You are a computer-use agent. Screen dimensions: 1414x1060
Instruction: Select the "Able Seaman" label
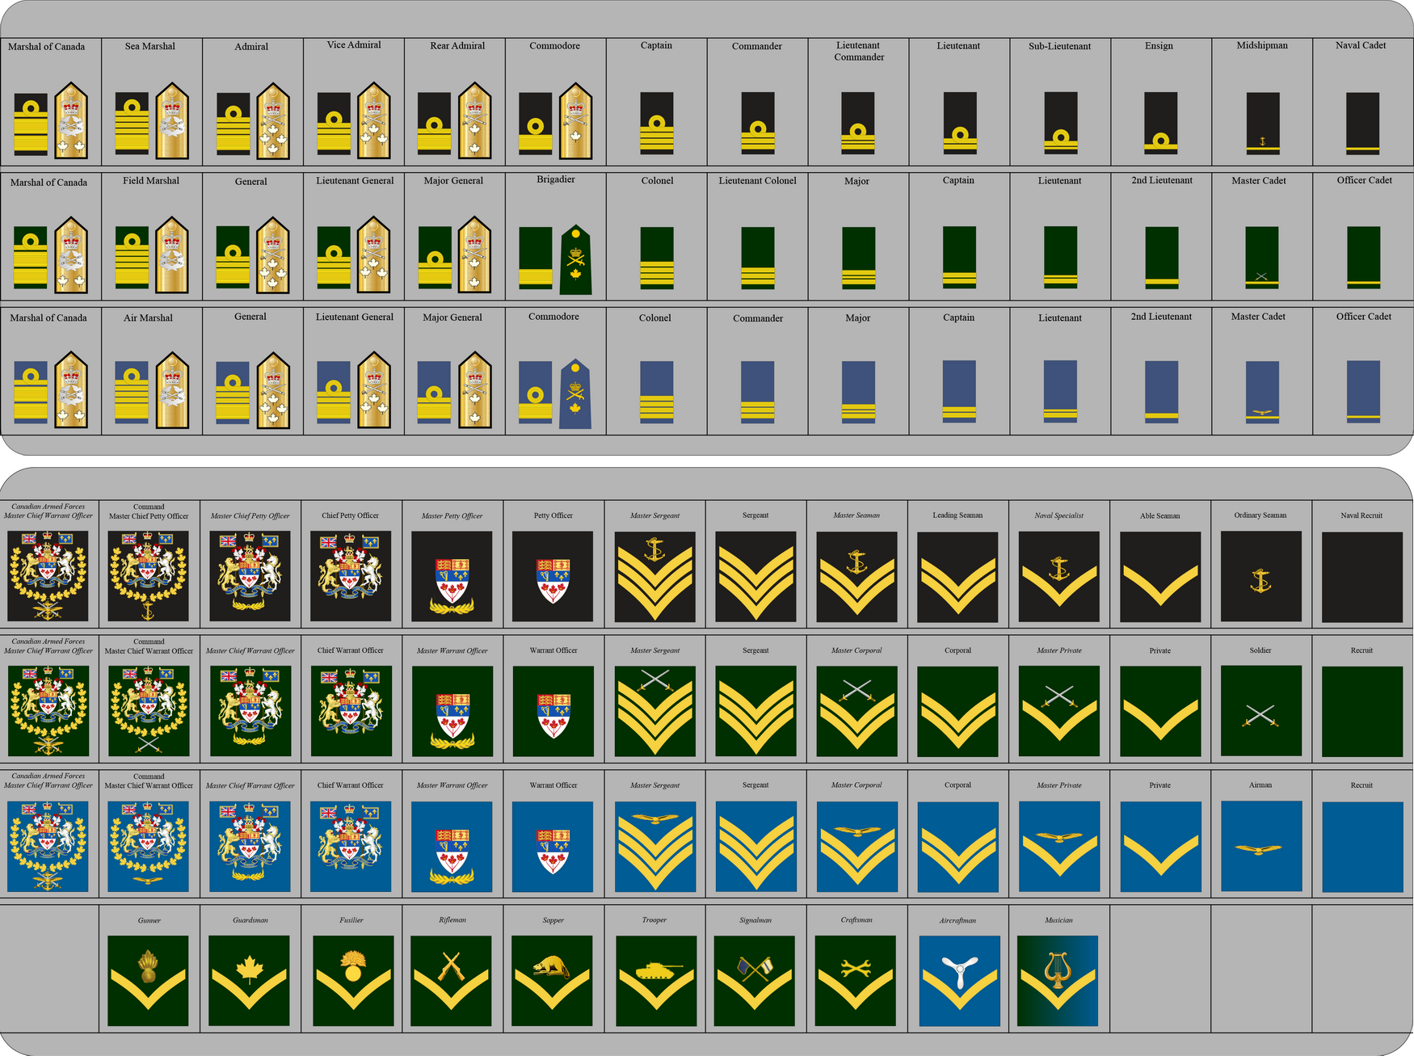1159,516
